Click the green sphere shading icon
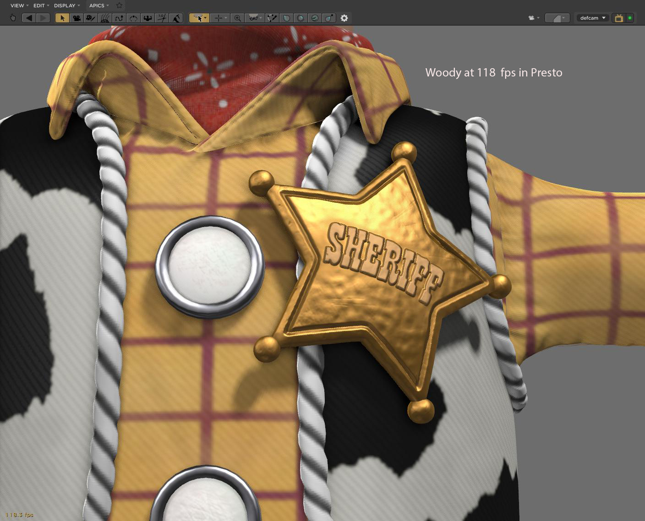The width and height of the screenshot is (645, 521). [315, 18]
